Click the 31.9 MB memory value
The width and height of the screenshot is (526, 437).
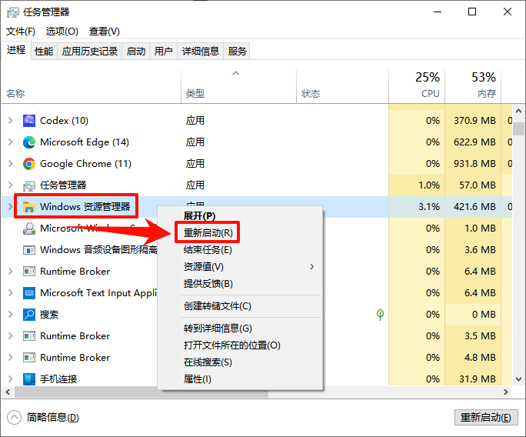point(478,379)
